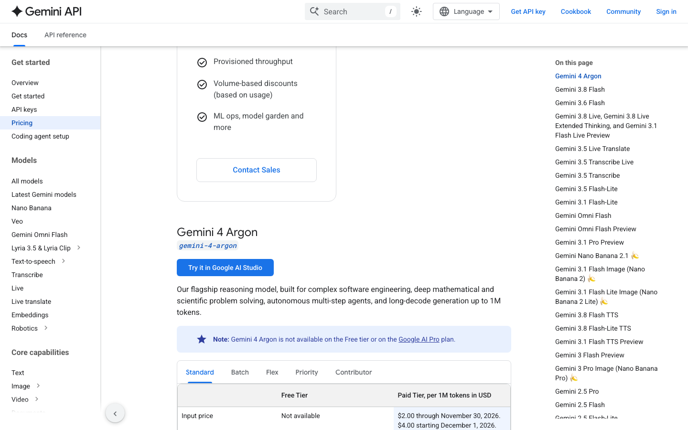The image size is (688, 430).
Task: Expand the Robotics sidebar item
Action: coord(46,328)
